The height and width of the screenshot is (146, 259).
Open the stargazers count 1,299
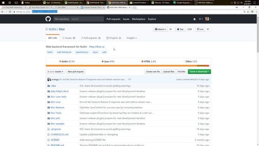pos(189,29)
